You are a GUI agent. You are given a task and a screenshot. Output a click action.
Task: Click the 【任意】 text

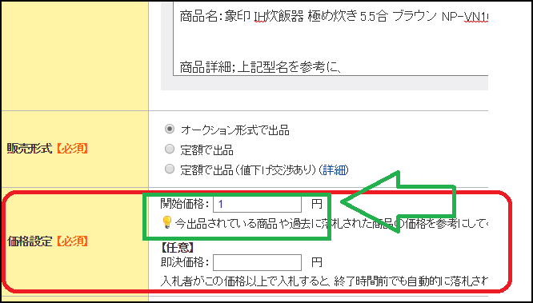coord(177,248)
